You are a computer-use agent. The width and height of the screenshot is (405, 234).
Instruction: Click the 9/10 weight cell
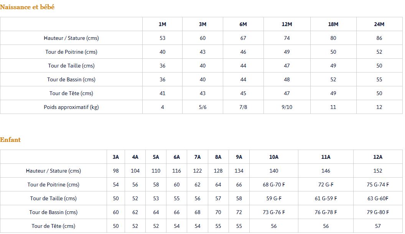click(x=286, y=107)
